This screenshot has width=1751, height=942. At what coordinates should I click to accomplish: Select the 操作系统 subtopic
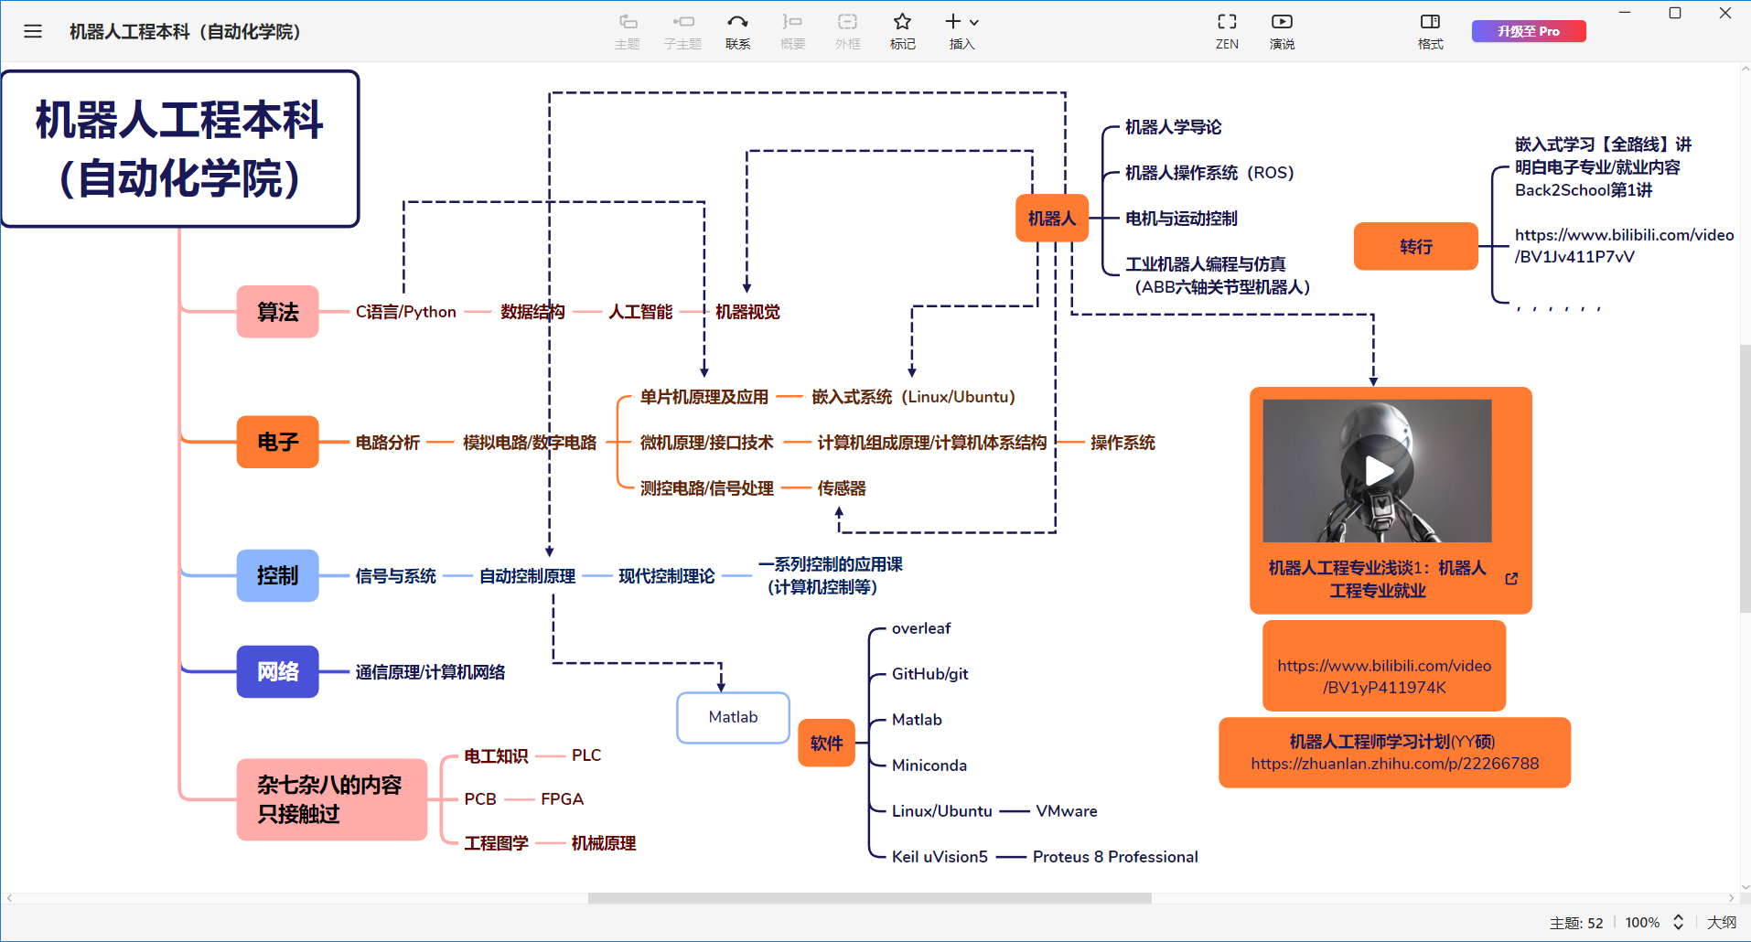1123,443
